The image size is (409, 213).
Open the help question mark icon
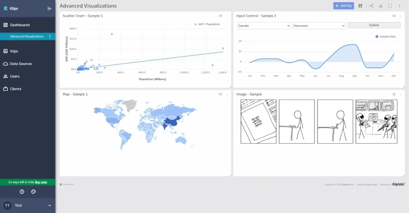point(22,191)
